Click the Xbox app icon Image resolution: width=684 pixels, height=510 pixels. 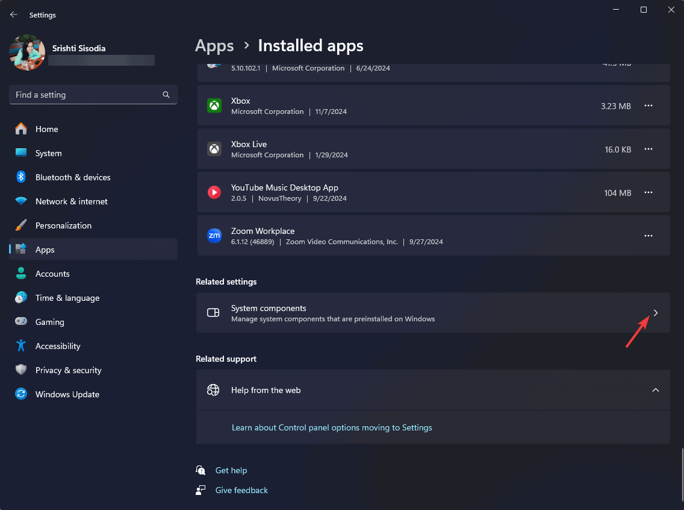pos(214,105)
